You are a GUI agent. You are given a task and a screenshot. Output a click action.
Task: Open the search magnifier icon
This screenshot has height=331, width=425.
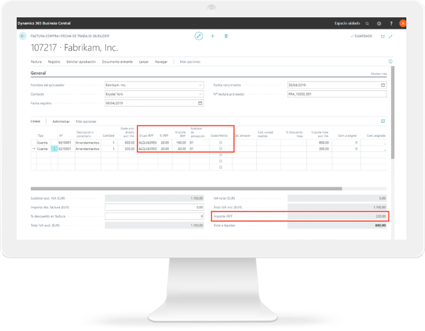[367, 23]
